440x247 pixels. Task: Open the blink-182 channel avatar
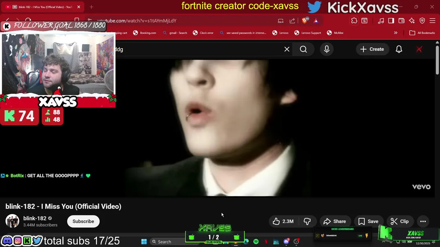point(12,221)
